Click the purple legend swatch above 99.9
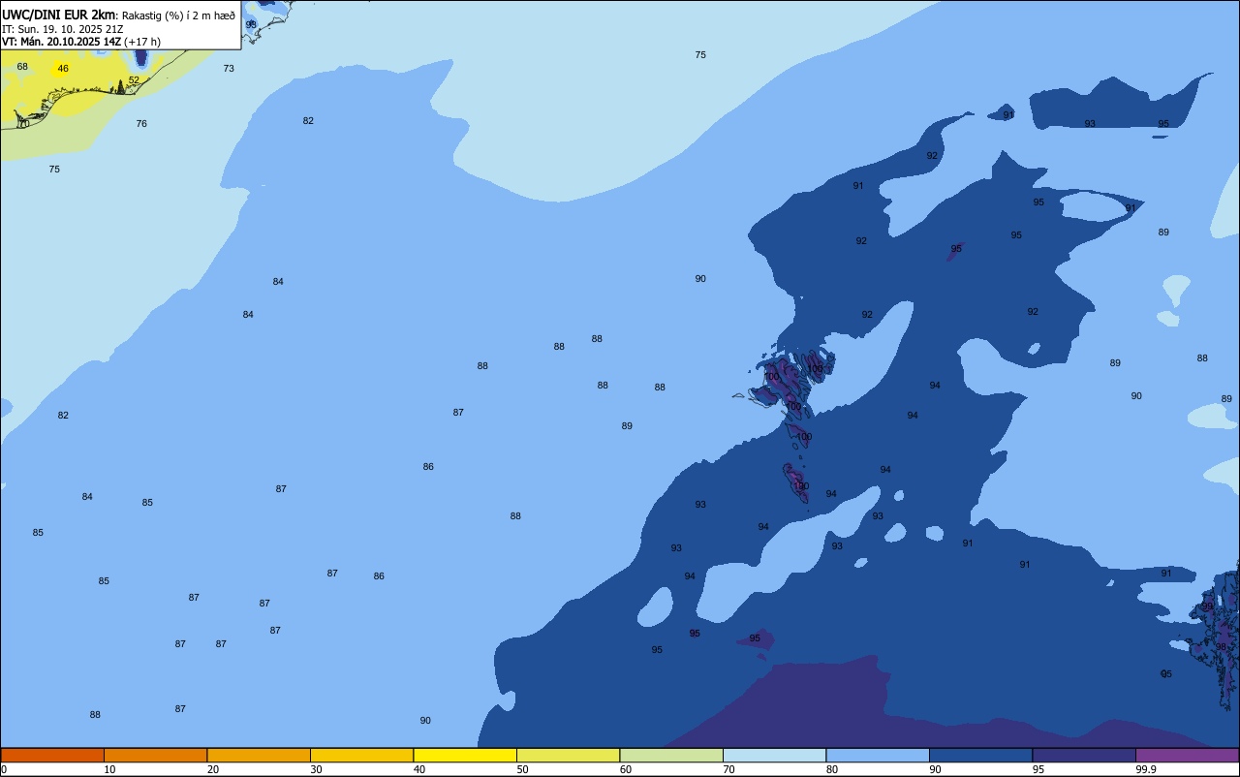The image size is (1240, 777). (x=1187, y=755)
